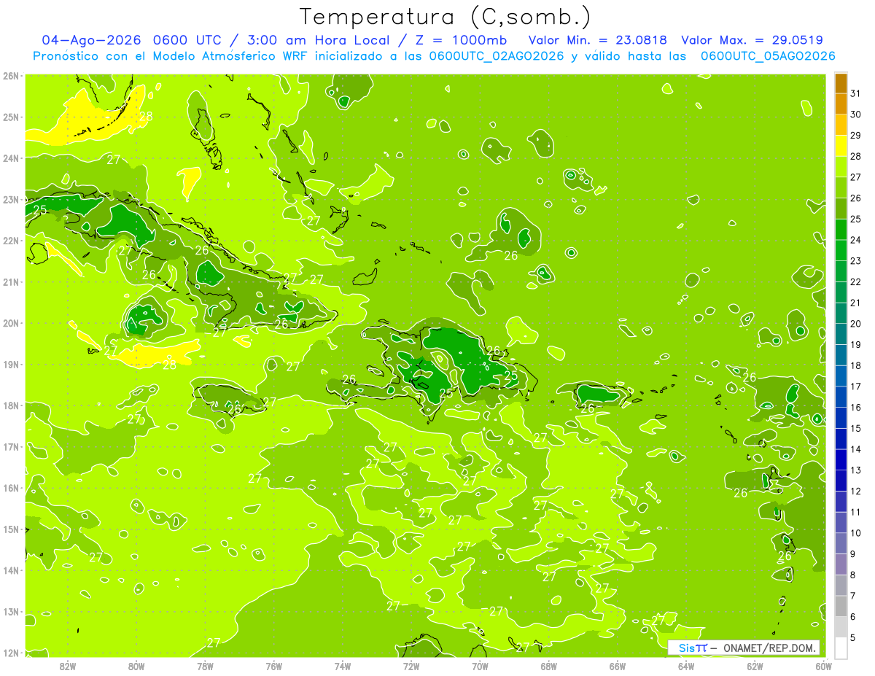Pick the teal swatch between 19 and 20
Image resolution: width=875 pixels, height=676 pixels.
(841, 334)
